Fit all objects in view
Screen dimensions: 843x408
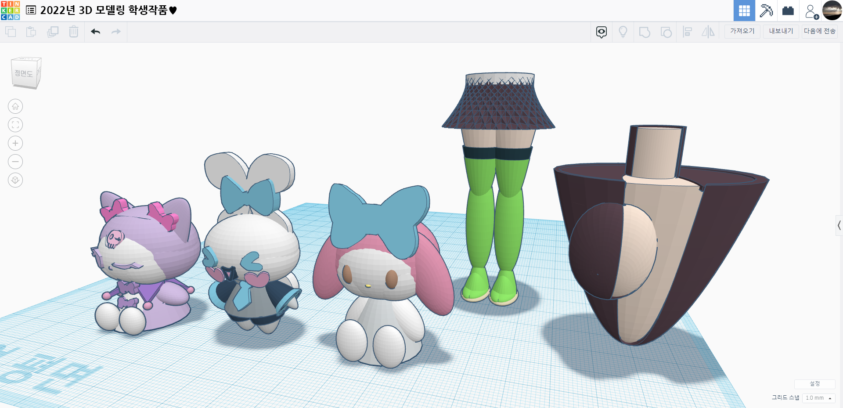click(15, 125)
